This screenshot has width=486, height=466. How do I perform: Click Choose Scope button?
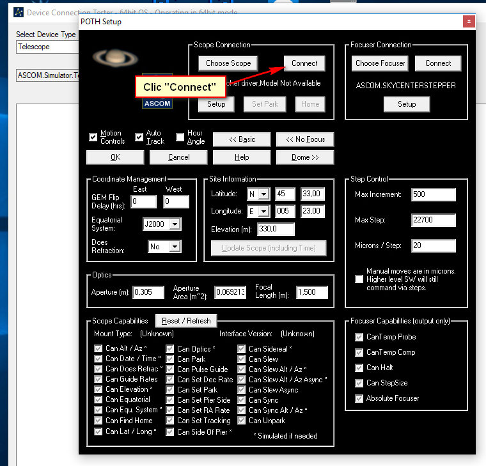pos(228,63)
